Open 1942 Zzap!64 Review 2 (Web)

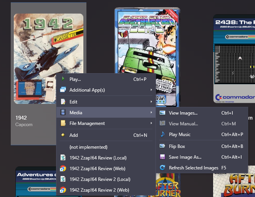[x=106, y=190]
